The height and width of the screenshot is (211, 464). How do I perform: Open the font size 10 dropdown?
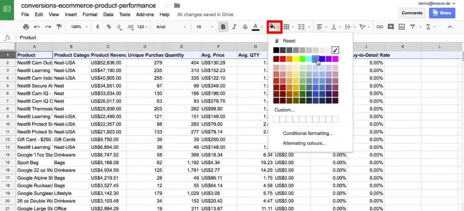coord(205,27)
